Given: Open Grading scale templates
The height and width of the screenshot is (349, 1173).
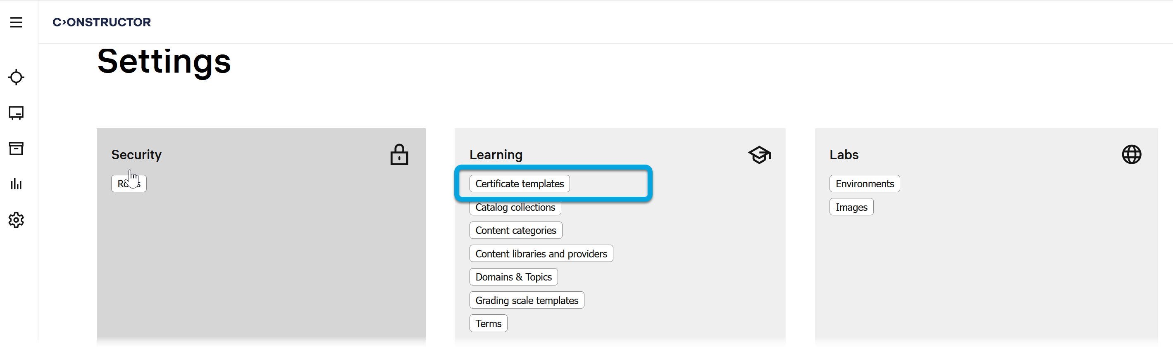Looking at the screenshot, I should pyautogui.click(x=527, y=300).
